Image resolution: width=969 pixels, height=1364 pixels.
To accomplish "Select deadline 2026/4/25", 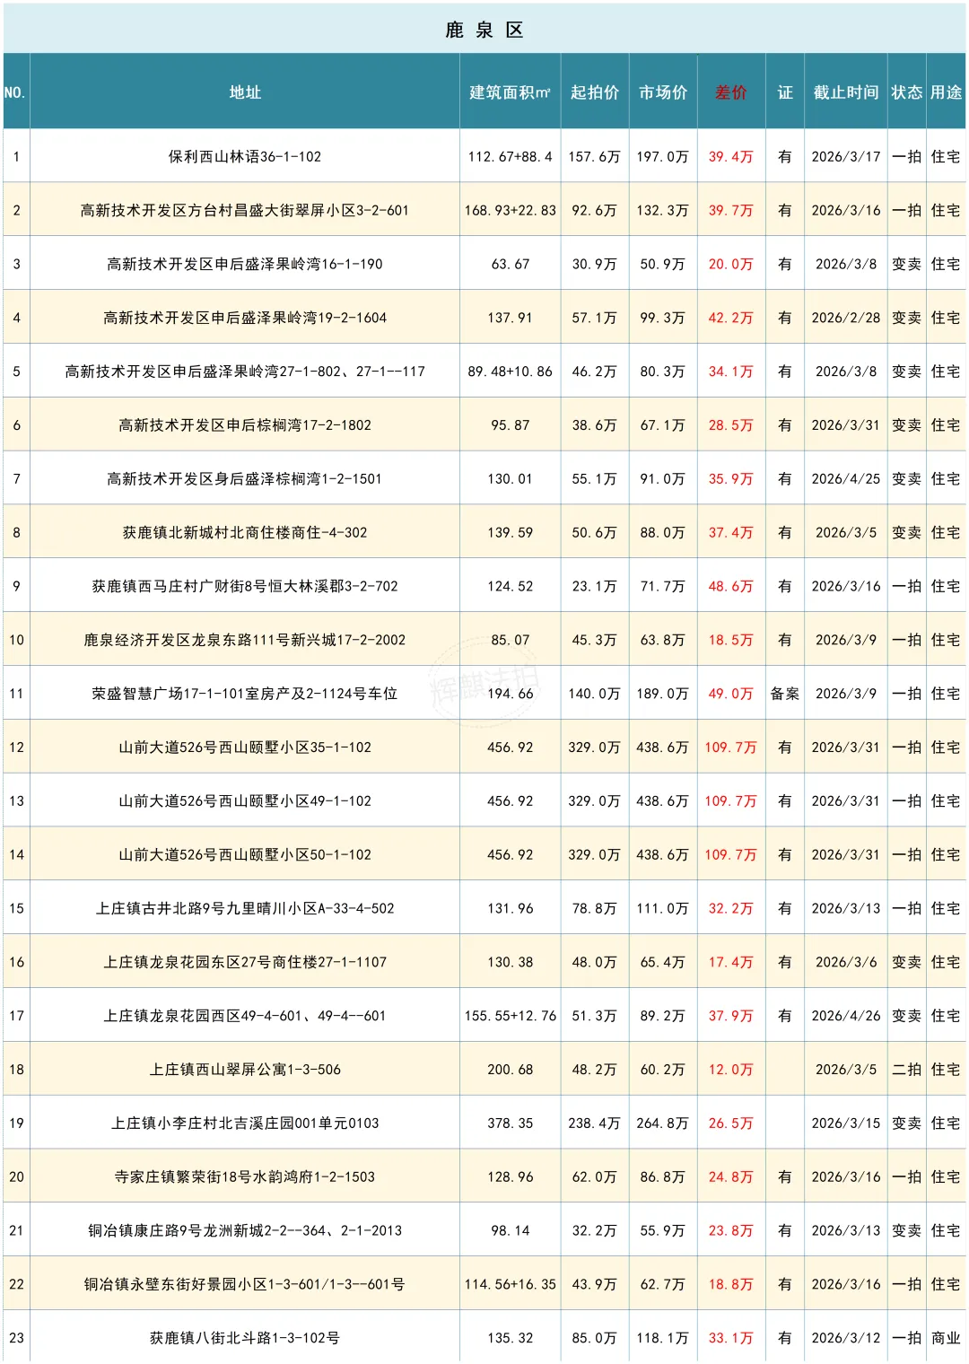I will pyautogui.click(x=846, y=479).
